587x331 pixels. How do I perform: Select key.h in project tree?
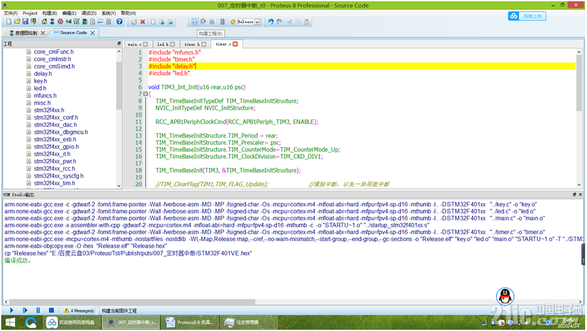(x=40, y=81)
